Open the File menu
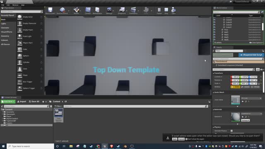This screenshot has height=149, width=265. point(3,5)
